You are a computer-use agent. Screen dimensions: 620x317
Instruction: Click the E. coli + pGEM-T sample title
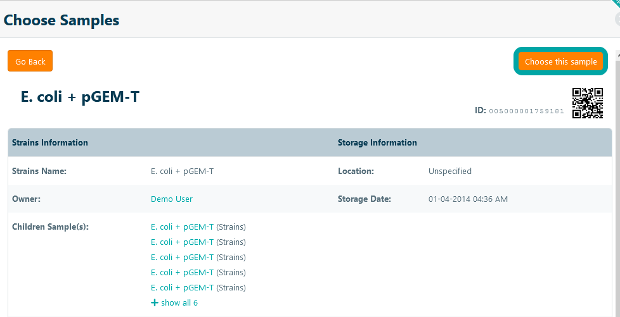click(x=80, y=97)
